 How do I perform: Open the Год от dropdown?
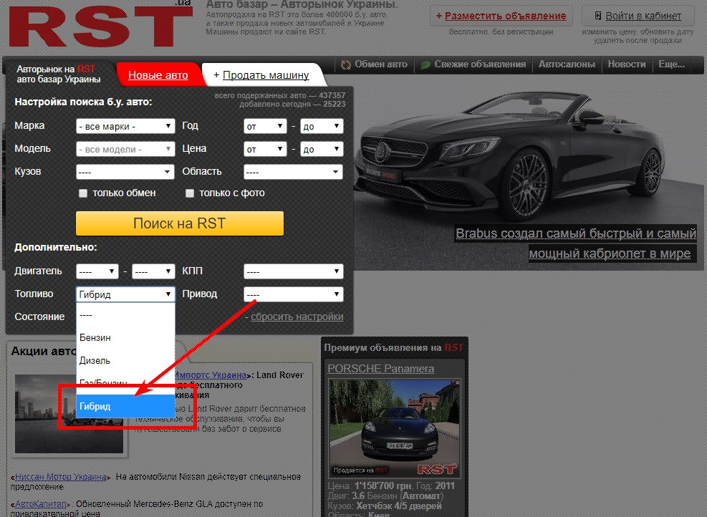pyautogui.click(x=265, y=126)
